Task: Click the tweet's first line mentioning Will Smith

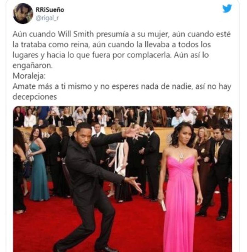Action: [x=122, y=34]
